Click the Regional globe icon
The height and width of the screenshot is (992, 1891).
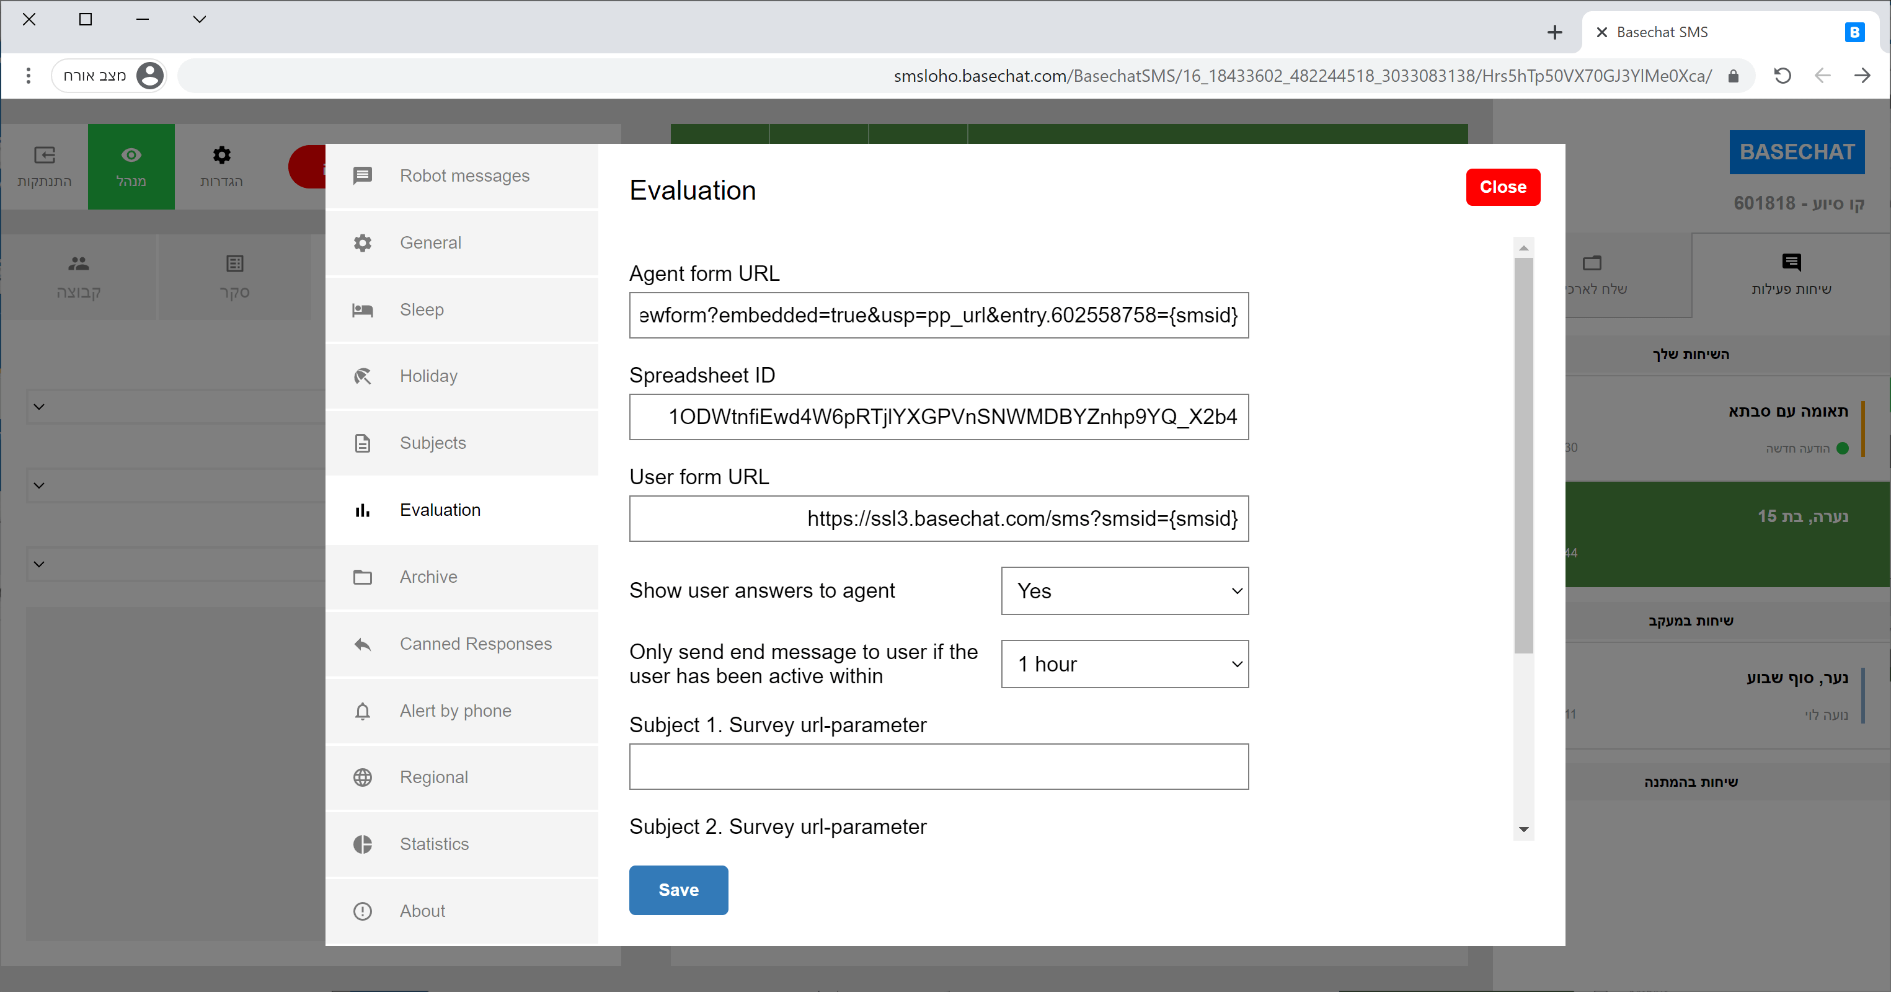pos(363,777)
